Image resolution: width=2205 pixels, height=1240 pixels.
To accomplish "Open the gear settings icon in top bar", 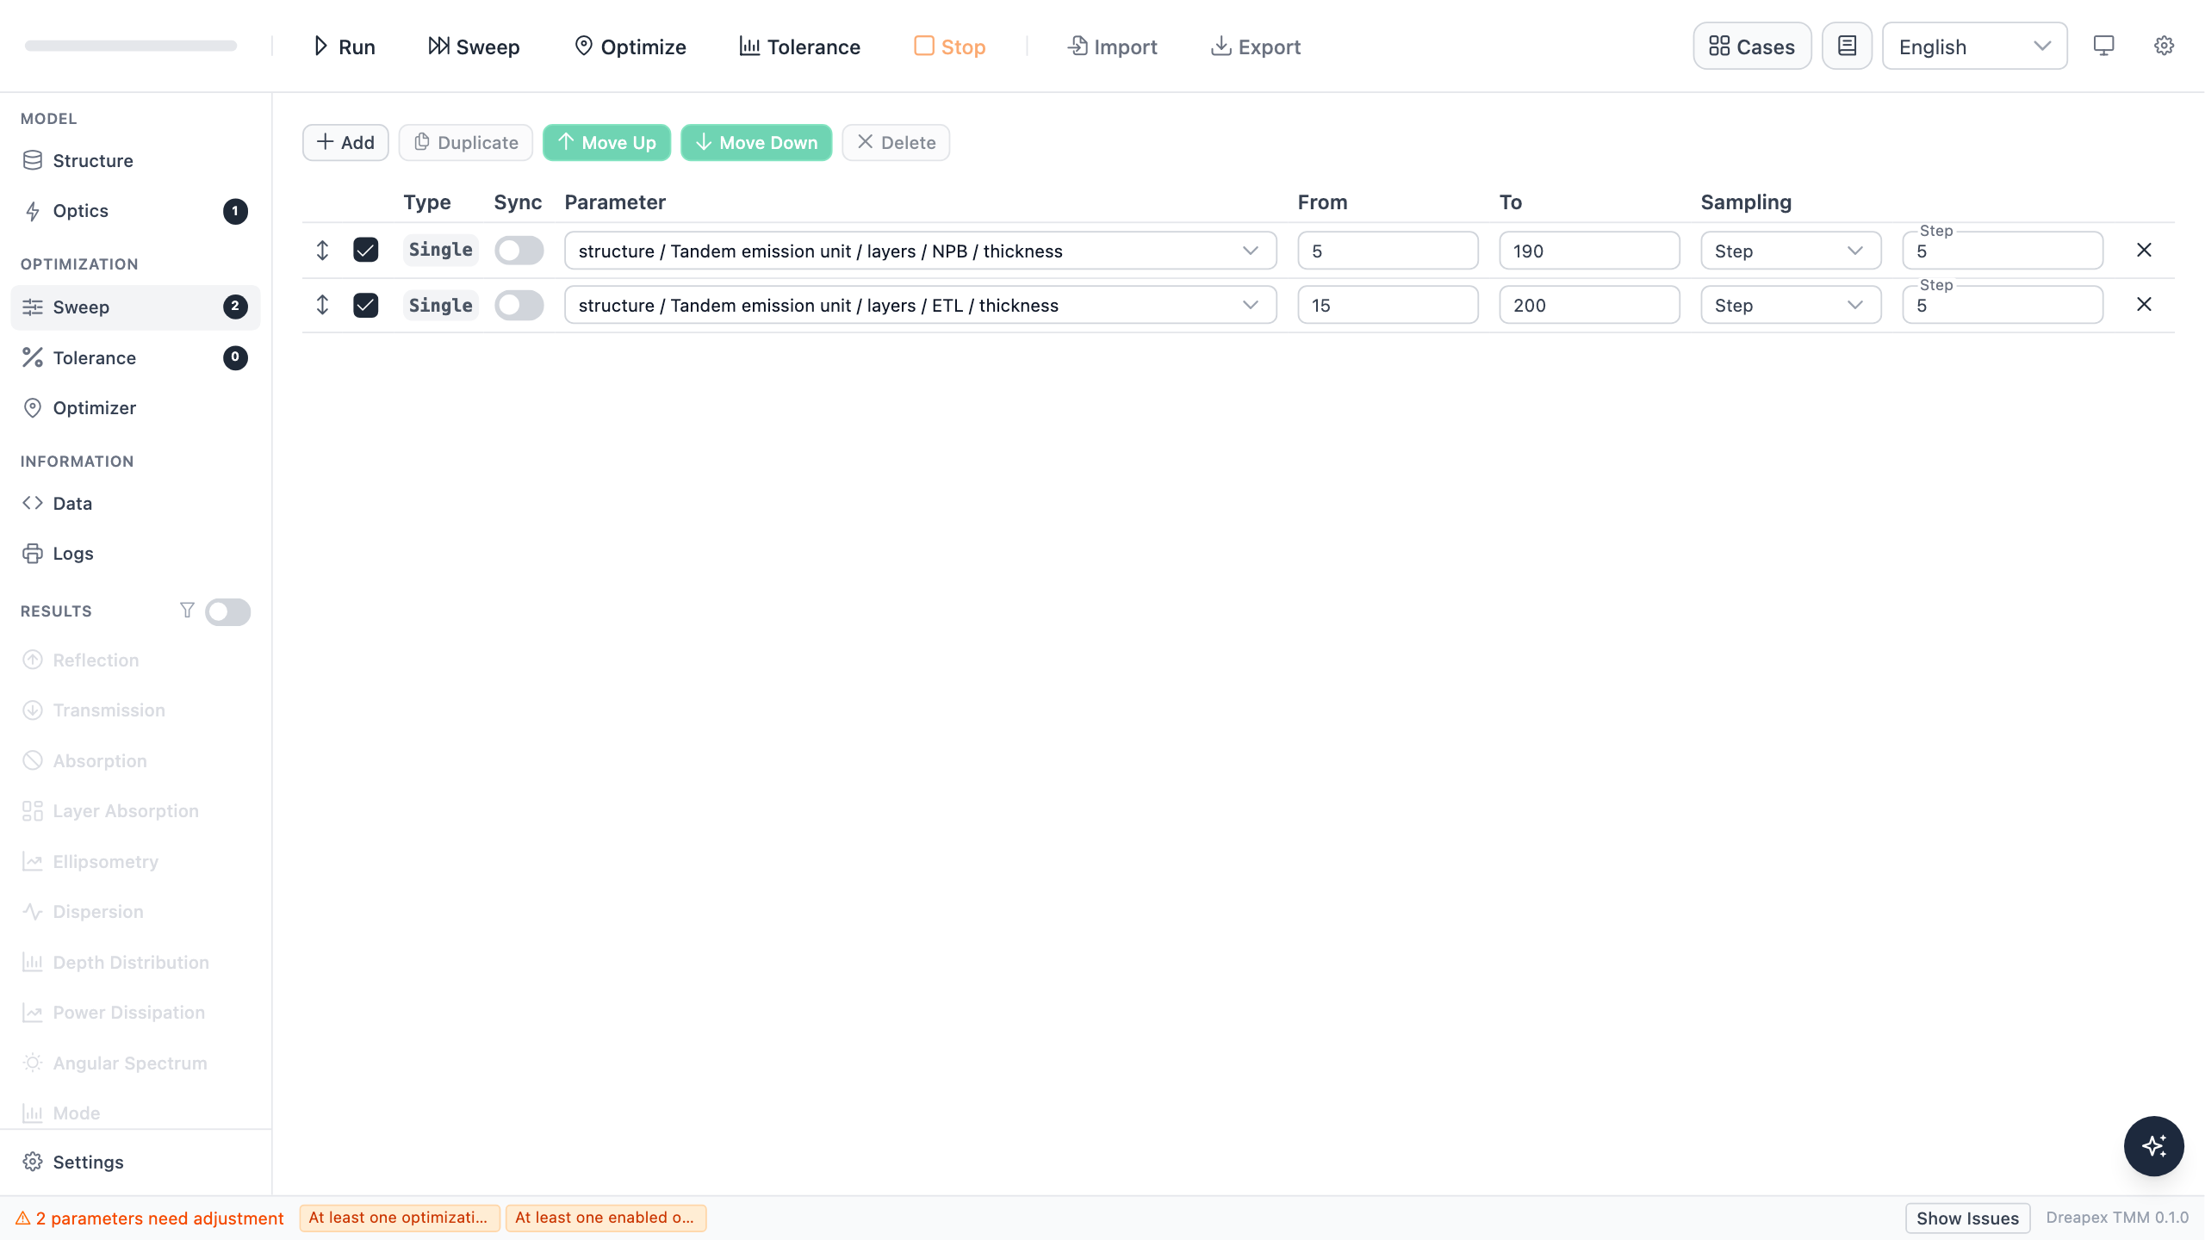I will pos(2164,46).
